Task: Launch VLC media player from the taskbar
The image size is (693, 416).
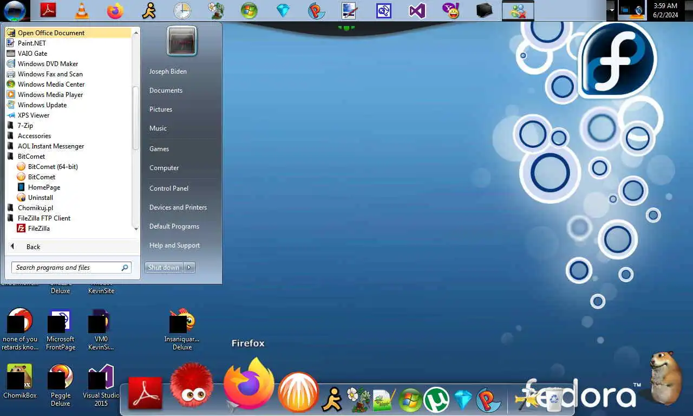Action: (x=82, y=10)
